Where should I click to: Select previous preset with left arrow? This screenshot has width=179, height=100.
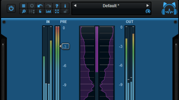pyautogui.click(x=75, y=5)
